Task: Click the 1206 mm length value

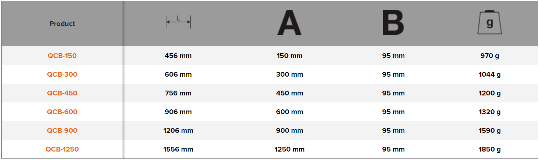Action: click(178, 131)
